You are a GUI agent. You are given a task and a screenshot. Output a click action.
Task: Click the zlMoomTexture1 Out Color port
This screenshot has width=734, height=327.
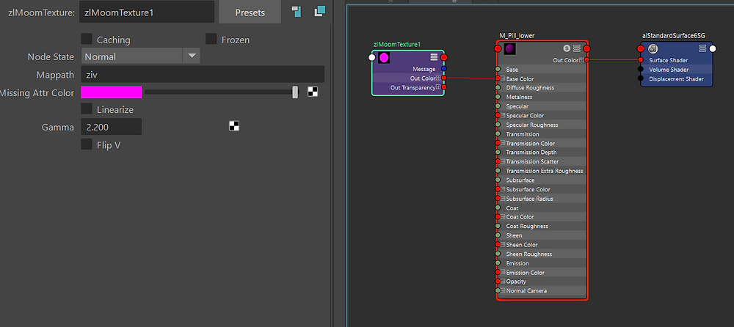444,78
